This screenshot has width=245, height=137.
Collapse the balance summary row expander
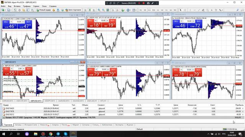point(3,118)
